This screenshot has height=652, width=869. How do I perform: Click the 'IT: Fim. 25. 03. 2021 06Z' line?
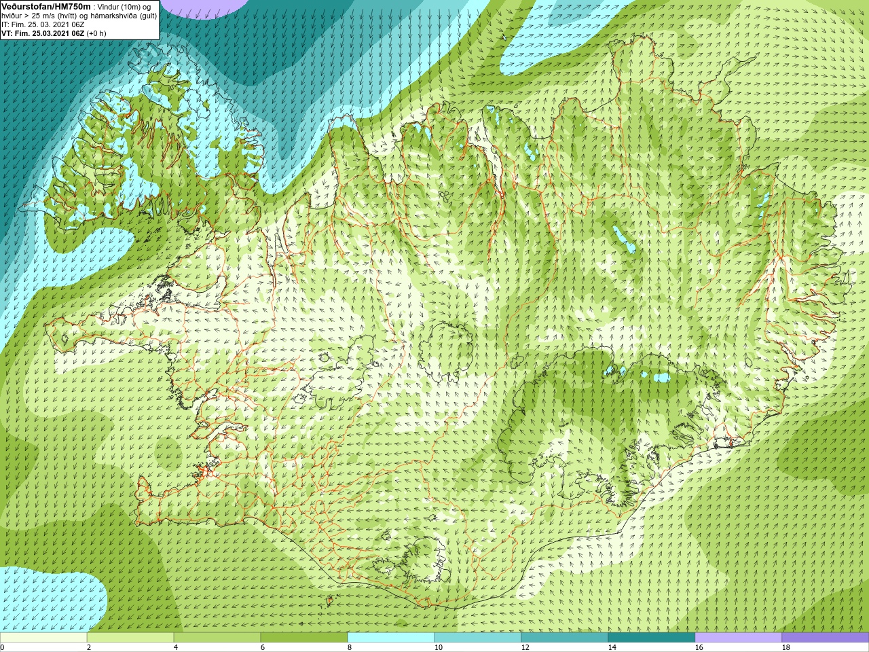pos(43,24)
